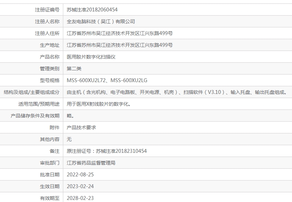Screen dimensions: 292x202
Task: Click the 注册证编号 label cell
Action: click(47, 10)
